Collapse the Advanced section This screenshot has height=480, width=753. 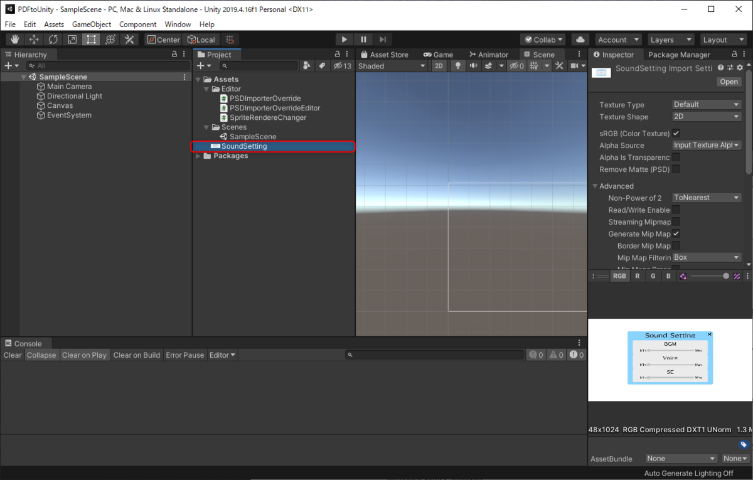(x=595, y=186)
